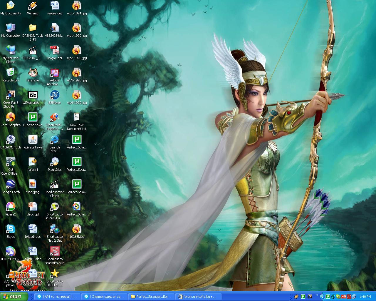Open the Winamp desktop shortcut
This screenshot has height=301, width=376.
pyautogui.click(x=33, y=6)
